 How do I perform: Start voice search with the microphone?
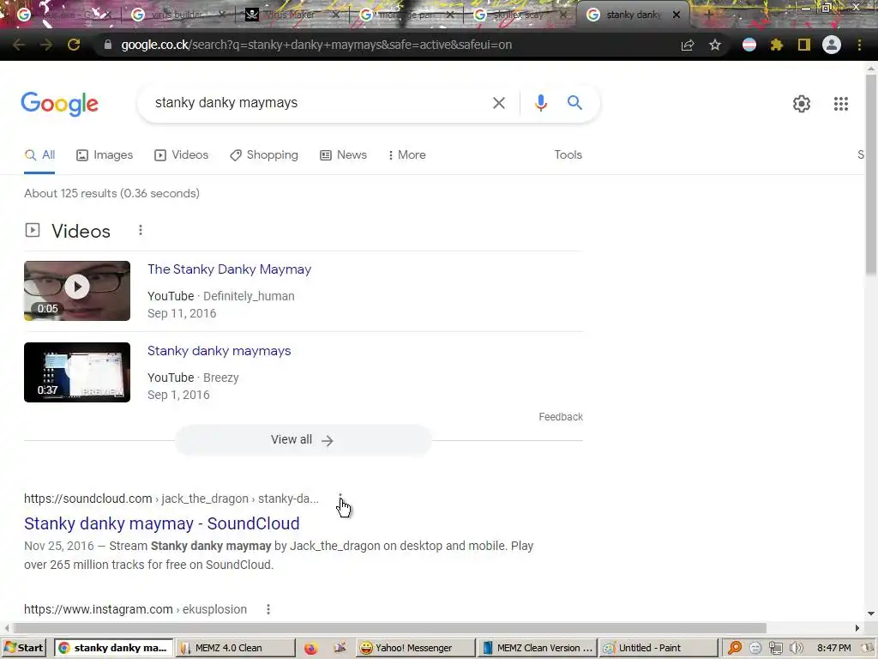(x=540, y=103)
